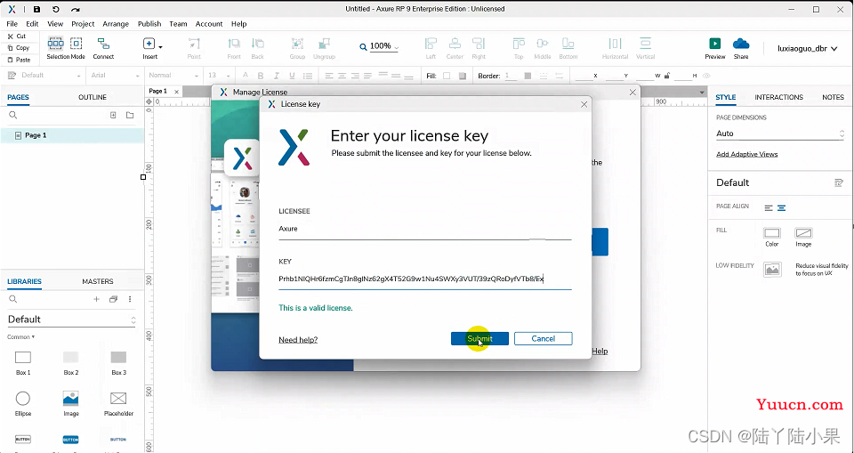Open Default widget style dropdown
The image size is (854, 453).
tap(50, 76)
